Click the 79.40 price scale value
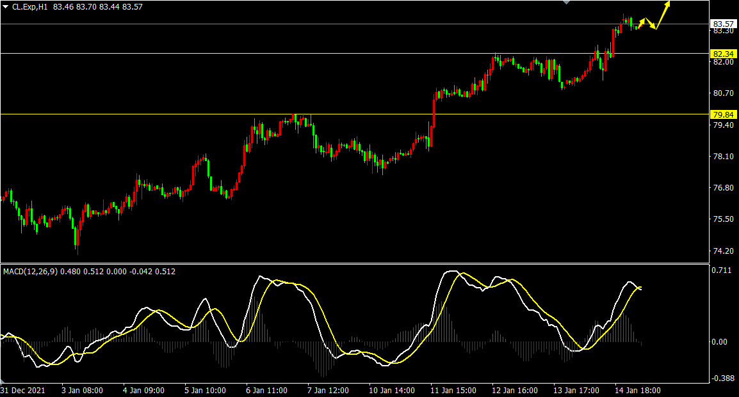The image size is (739, 397). click(x=724, y=125)
